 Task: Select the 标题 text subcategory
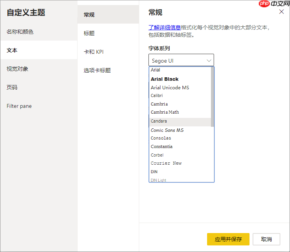click(x=108, y=33)
